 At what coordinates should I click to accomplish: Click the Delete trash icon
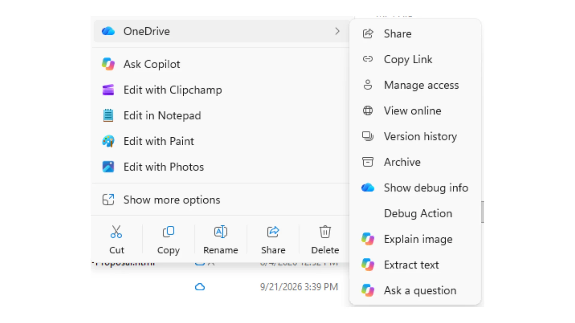click(325, 232)
